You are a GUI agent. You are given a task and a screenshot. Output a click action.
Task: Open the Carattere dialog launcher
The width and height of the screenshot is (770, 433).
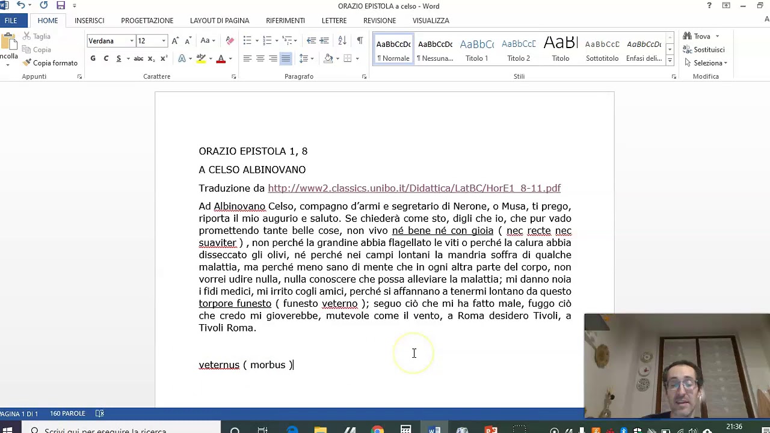(233, 77)
